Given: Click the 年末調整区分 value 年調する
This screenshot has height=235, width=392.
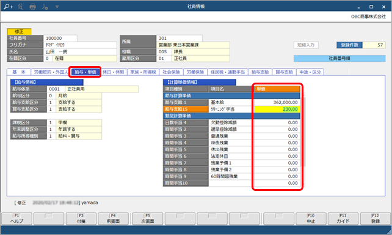Looking at the screenshot, I should coord(79,129).
